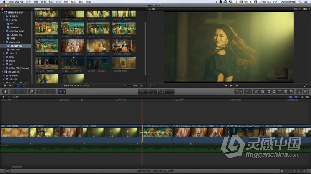Select the MB LOOKS library
311x174 pixels.
click(x=14, y=72)
